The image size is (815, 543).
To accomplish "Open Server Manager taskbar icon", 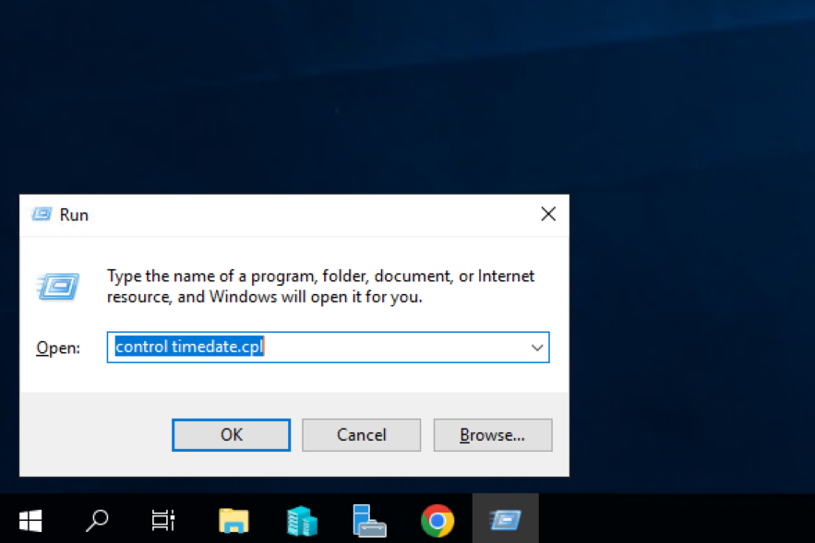I will tap(302, 520).
